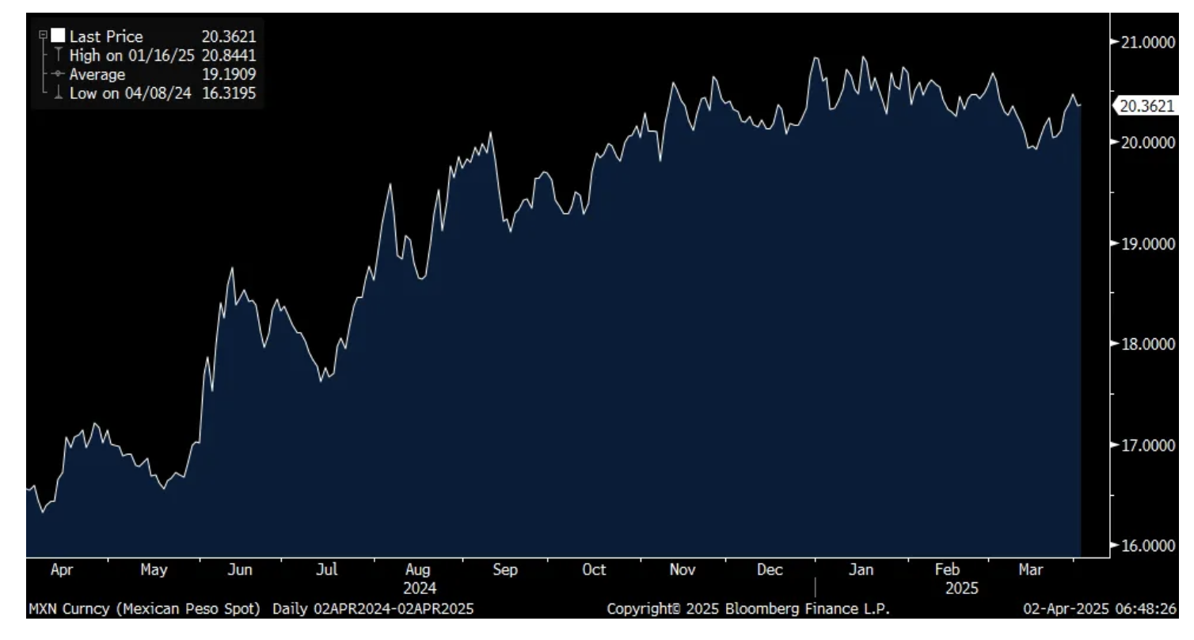
Task: Collapse the Last Price legend tree
Action: pos(44,36)
